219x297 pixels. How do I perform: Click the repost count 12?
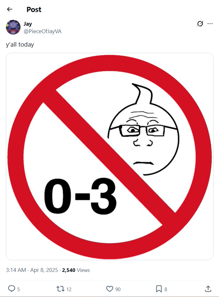[69, 289]
